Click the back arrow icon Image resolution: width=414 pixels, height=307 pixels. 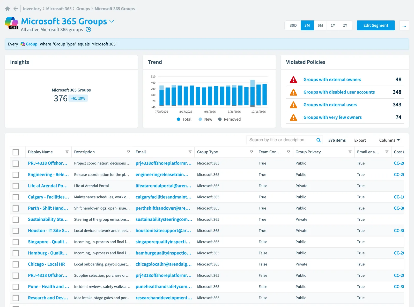[16, 9]
